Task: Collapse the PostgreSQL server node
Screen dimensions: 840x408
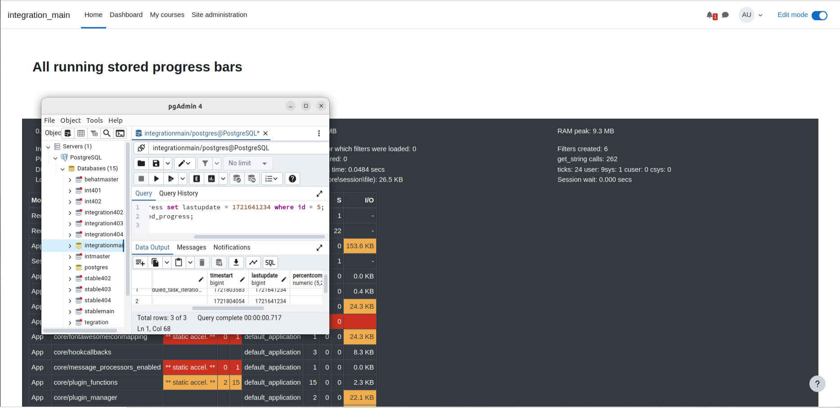Action: pyautogui.click(x=55, y=158)
